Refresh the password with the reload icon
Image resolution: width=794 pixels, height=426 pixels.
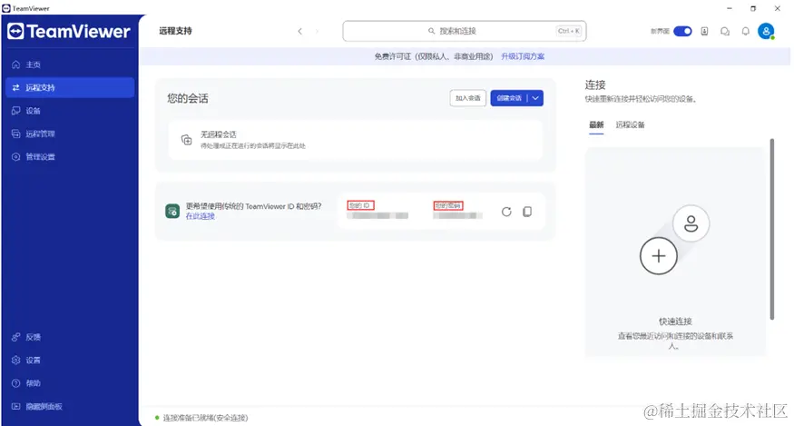(506, 212)
